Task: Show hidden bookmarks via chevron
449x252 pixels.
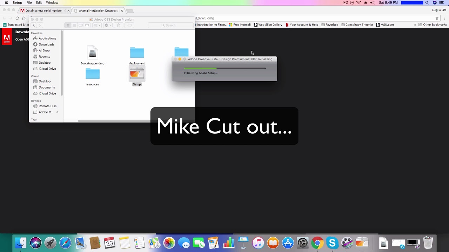Action: 415,25
